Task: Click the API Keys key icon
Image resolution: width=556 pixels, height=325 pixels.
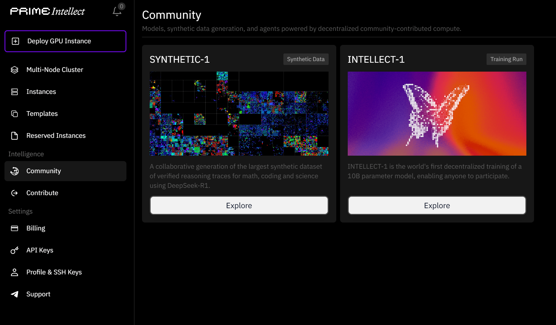Action: [15, 250]
